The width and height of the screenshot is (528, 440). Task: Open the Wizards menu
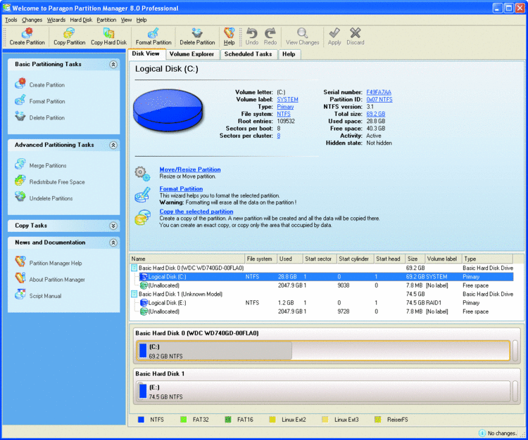[56, 20]
